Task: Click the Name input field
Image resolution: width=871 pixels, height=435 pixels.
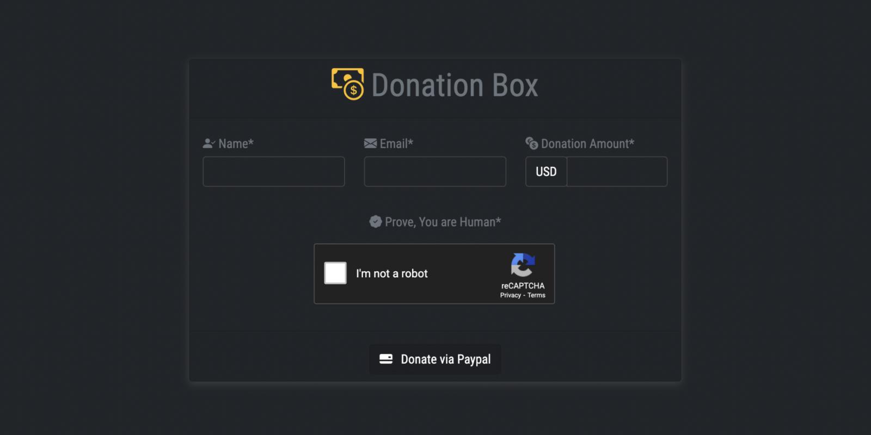Action: 273,171
